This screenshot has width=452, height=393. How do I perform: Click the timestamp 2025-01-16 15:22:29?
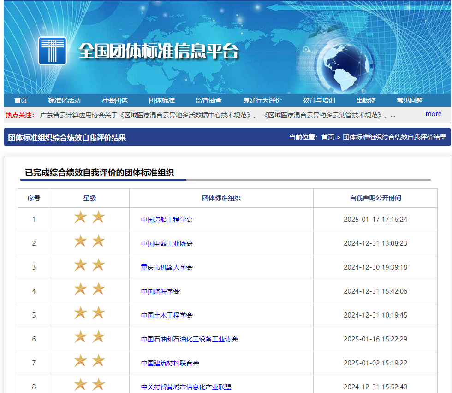[x=375, y=339]
